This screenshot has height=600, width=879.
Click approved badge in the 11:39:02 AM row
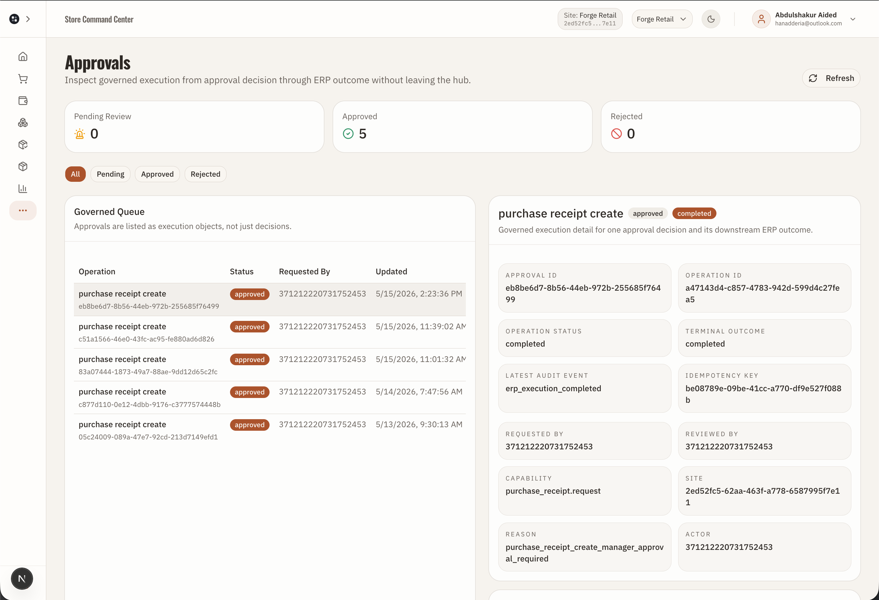tap(250, 327)
